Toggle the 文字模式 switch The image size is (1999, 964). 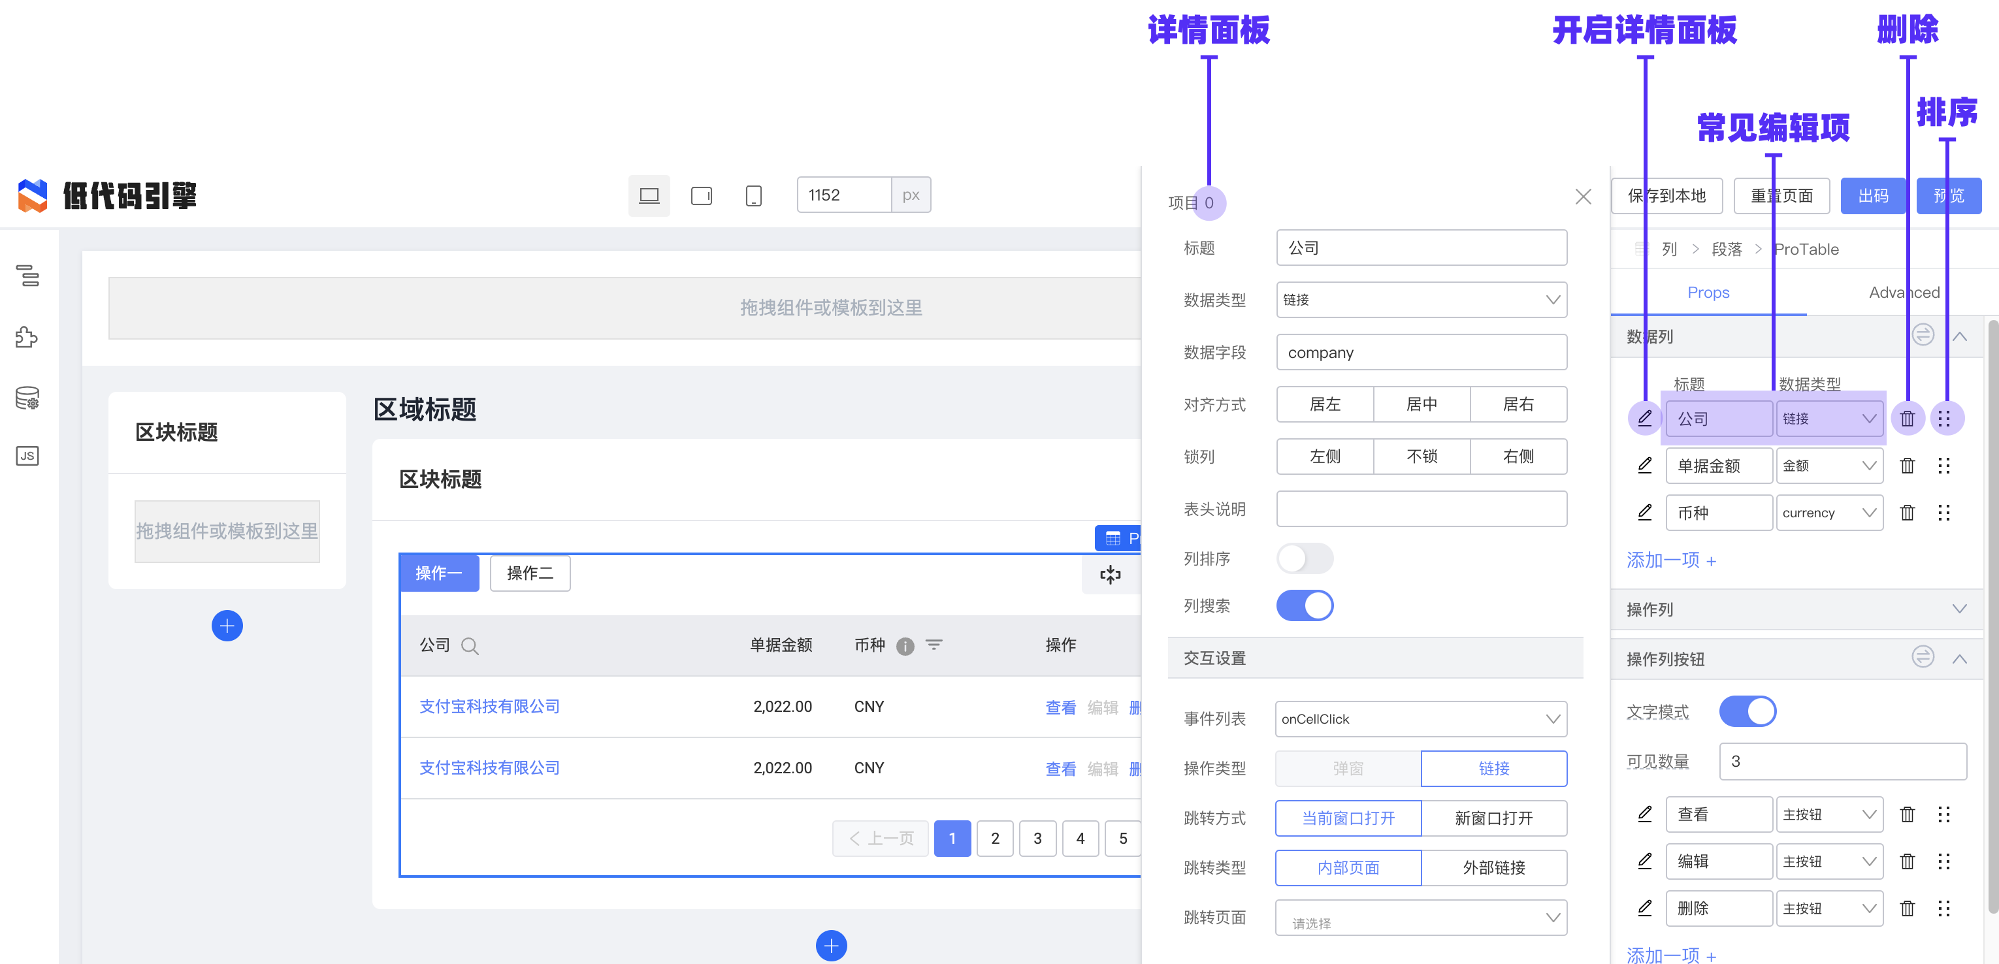tap(1747, 711)
